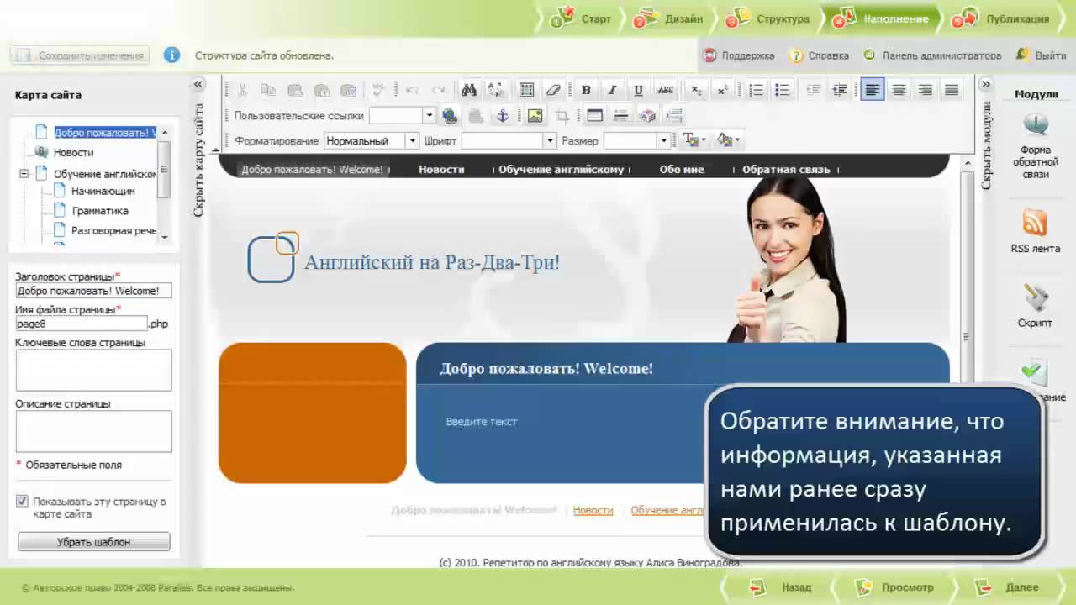Click the Remove Formatting eraser icon
This screenshot has height=605, width=1076.
(x=552, y=90)
